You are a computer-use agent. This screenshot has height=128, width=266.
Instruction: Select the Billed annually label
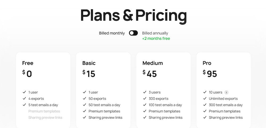pyautogui.click(x=155, y=33)
